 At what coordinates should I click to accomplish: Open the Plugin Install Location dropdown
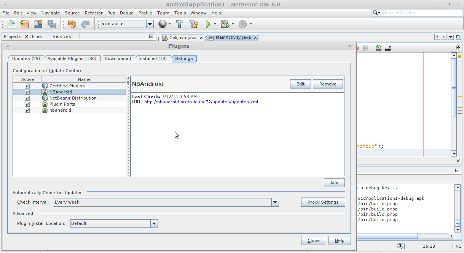154,223
